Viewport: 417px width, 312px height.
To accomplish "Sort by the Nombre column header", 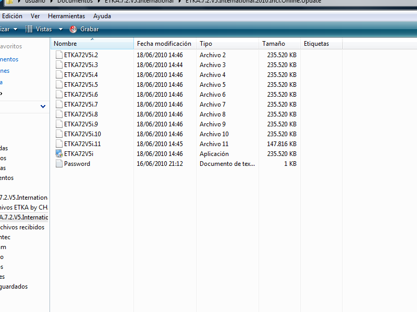I will pos(92,44).
